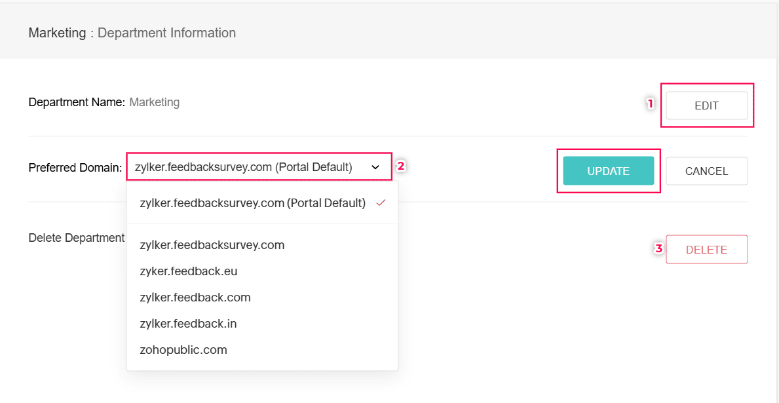The height and width of the screenshot is (403, 779).
Task: Click the red DELETE department button
Action: point(706,250)
